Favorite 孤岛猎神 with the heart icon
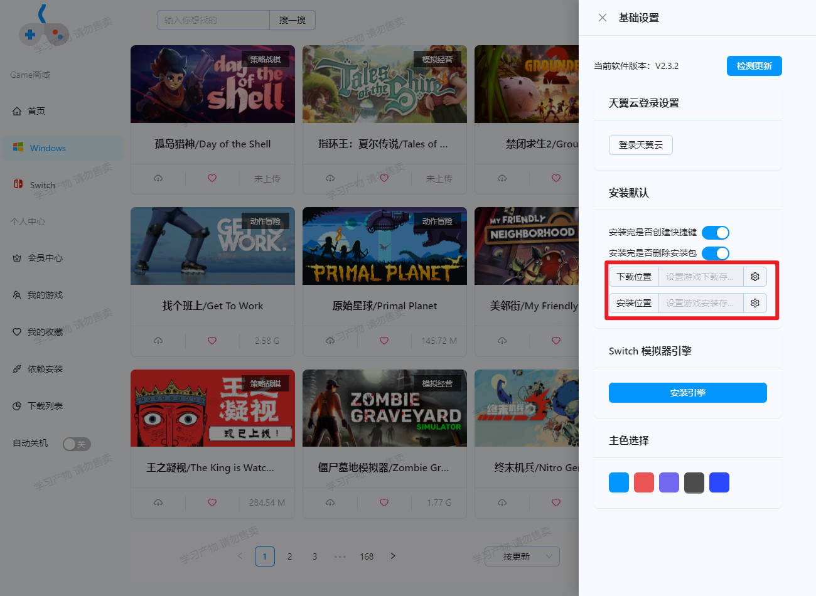This screenshot has height=596, width=816. (x=212, y=178)
